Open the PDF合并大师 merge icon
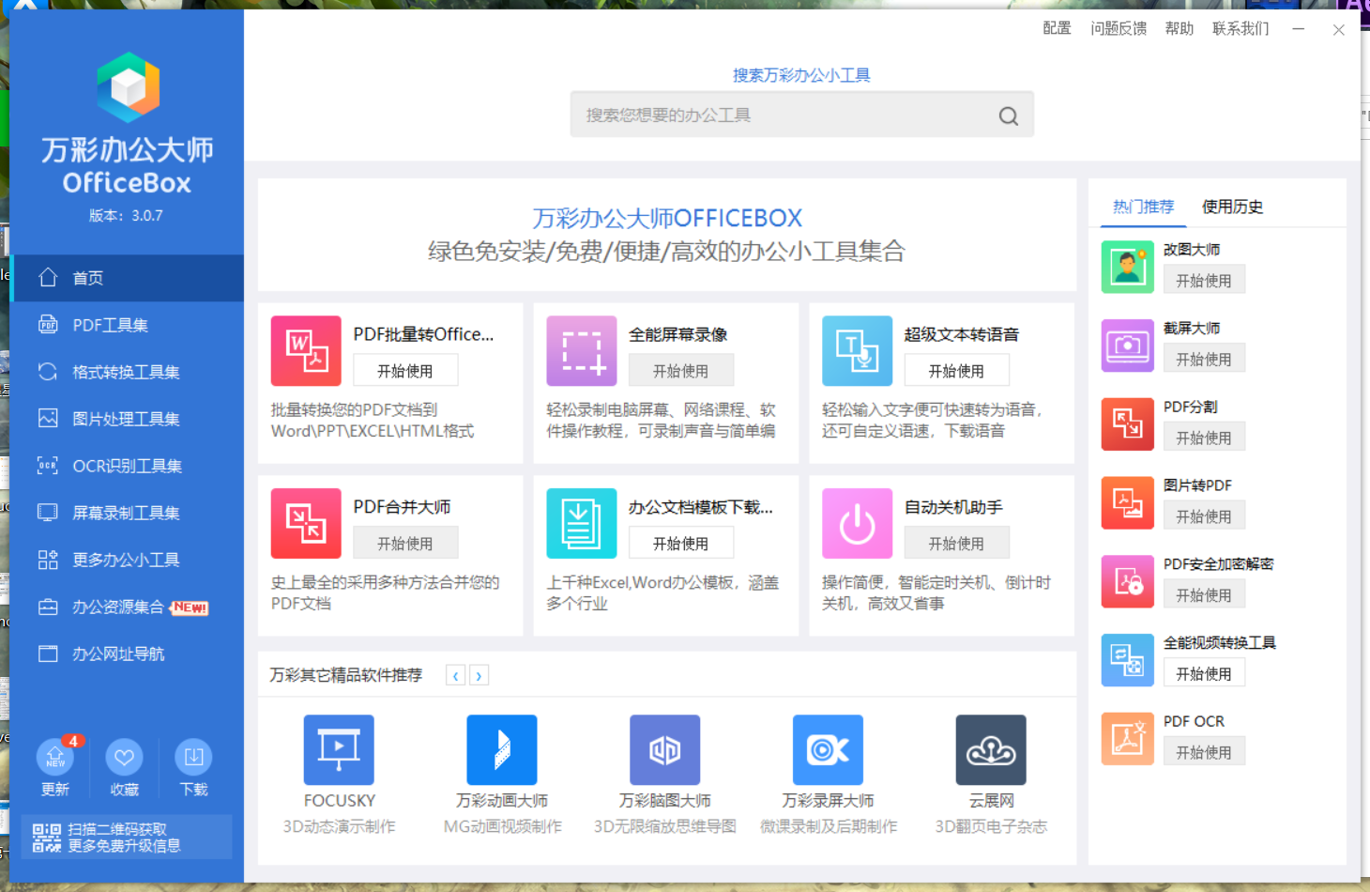1370x892 pixels. 306,524
